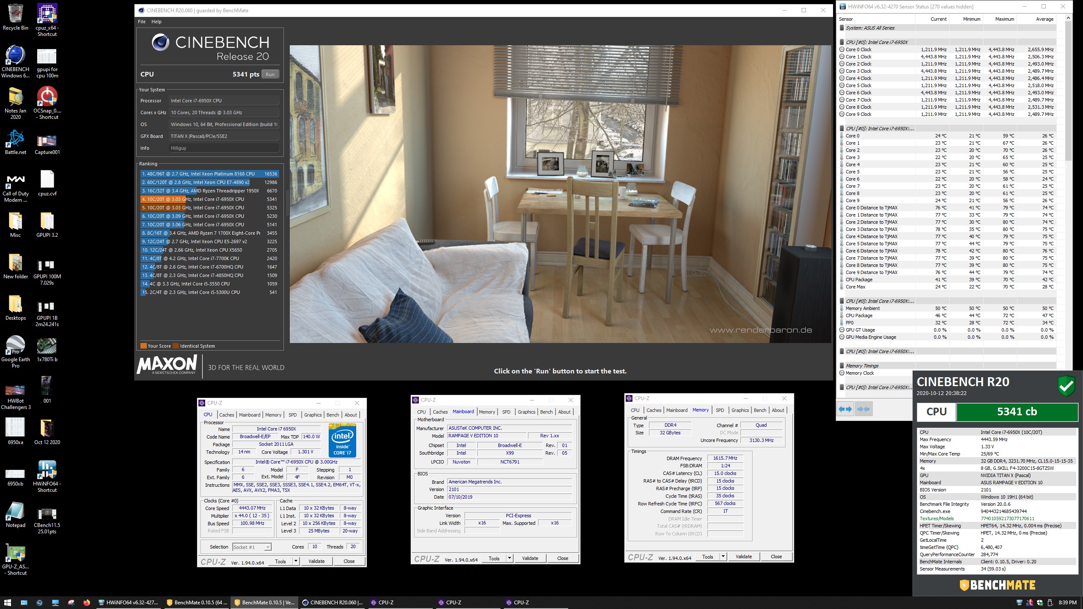Image resolution: width=1083 pixels, height=609 pixels.
Task: Select ranking entry Intel Xeon Platinum 8168
Action: pyautogui.click(x=210, y=174)
